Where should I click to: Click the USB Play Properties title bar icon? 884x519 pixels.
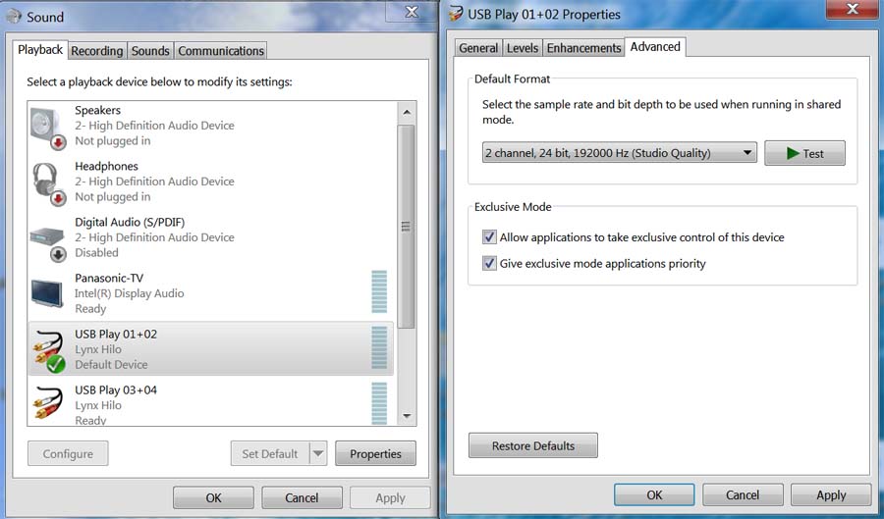456,15
